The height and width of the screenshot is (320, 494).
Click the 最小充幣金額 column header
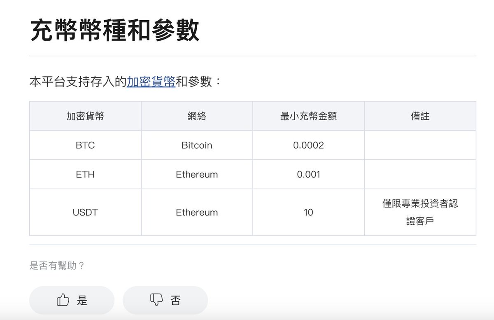[x=308, y=116]
